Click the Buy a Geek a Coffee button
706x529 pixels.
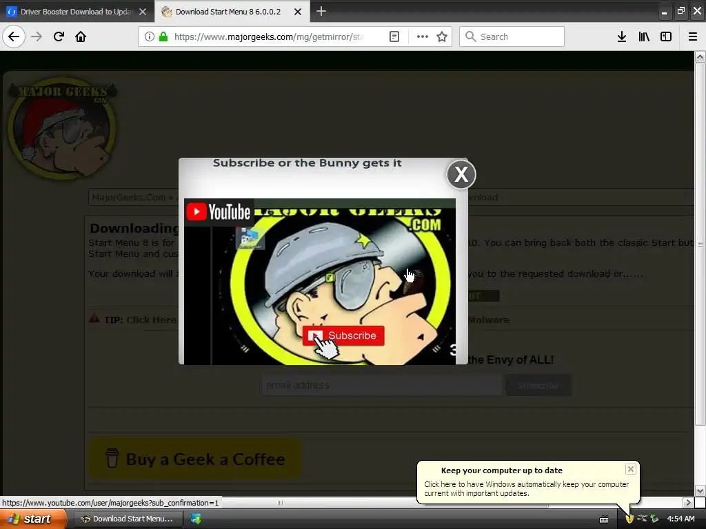195,459
